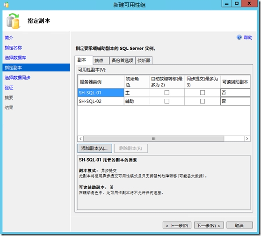The width and height of the screenshot is (261, 236).
Task: Click the 辅助 role cell for SH-SQL-02
Action: click(137, 101)
